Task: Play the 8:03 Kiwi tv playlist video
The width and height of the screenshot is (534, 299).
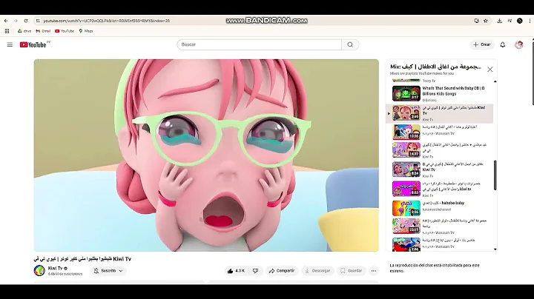Action: (439, 189)
